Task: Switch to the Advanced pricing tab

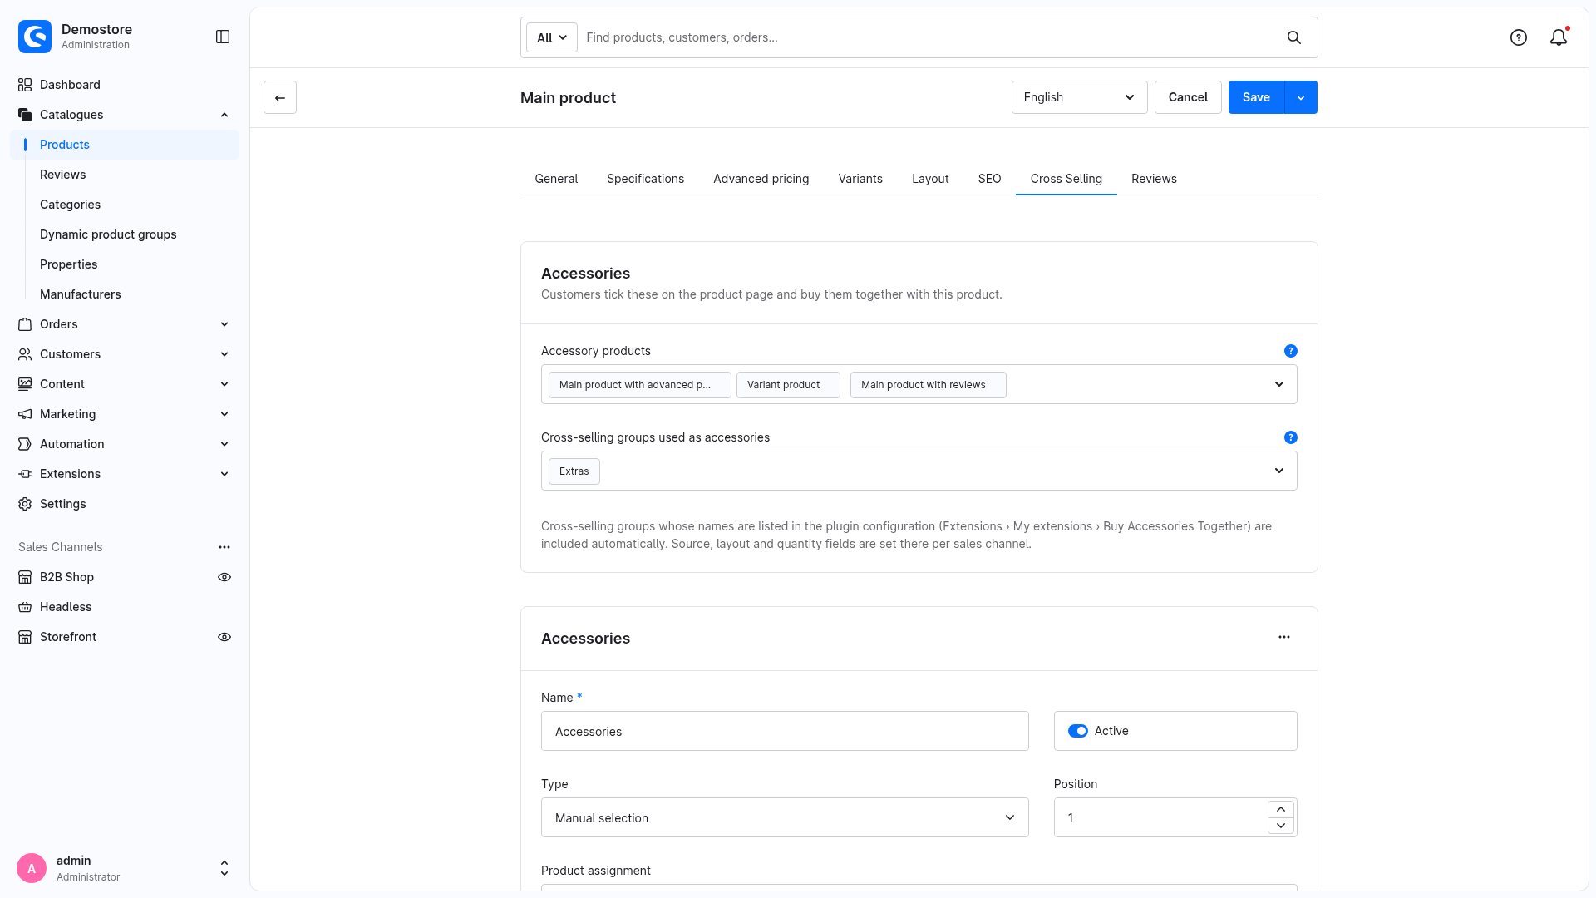Action: click(x=761, y=179)
